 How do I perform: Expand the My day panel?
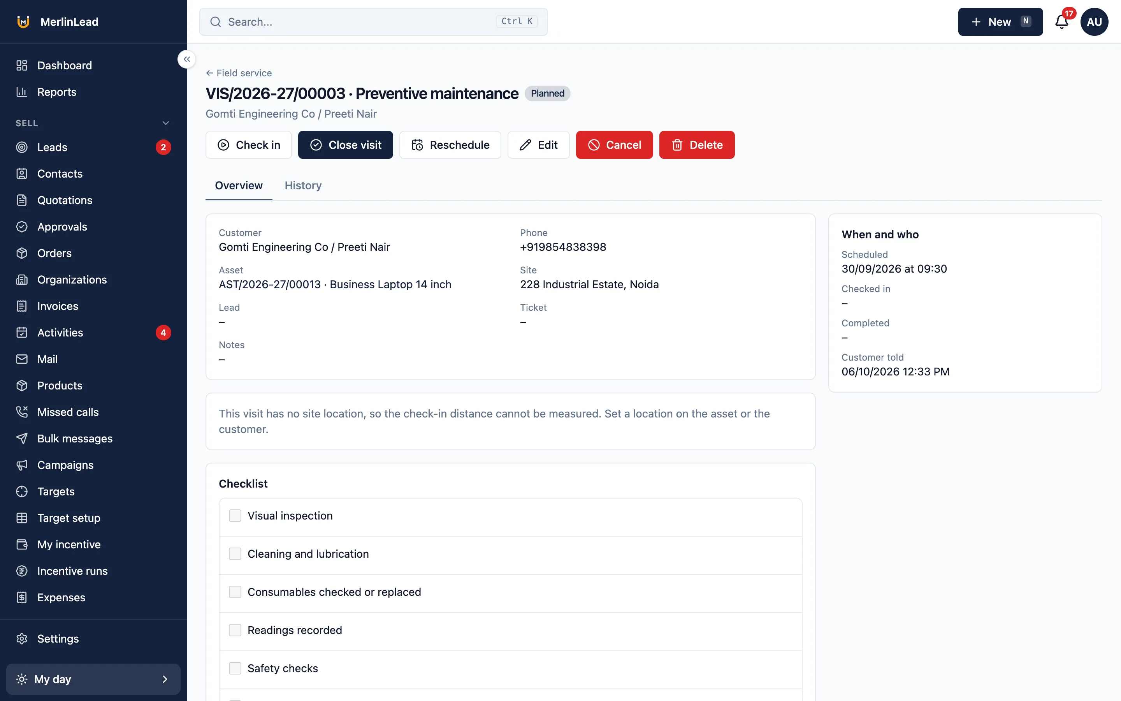(93, 678)
